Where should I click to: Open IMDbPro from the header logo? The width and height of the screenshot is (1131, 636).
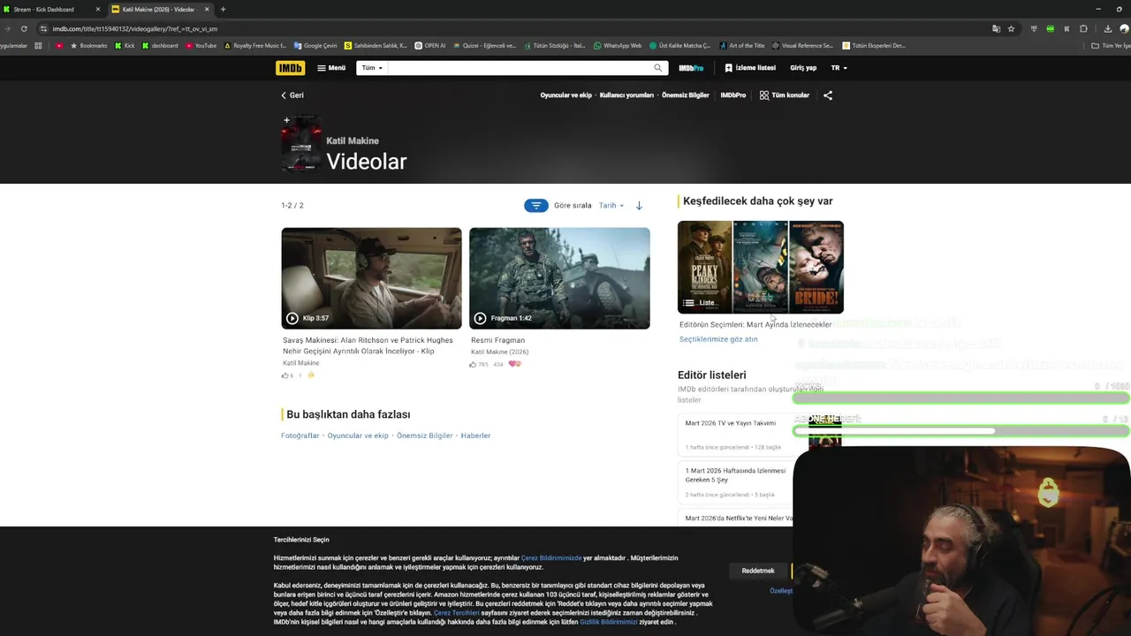pos(691,68)
